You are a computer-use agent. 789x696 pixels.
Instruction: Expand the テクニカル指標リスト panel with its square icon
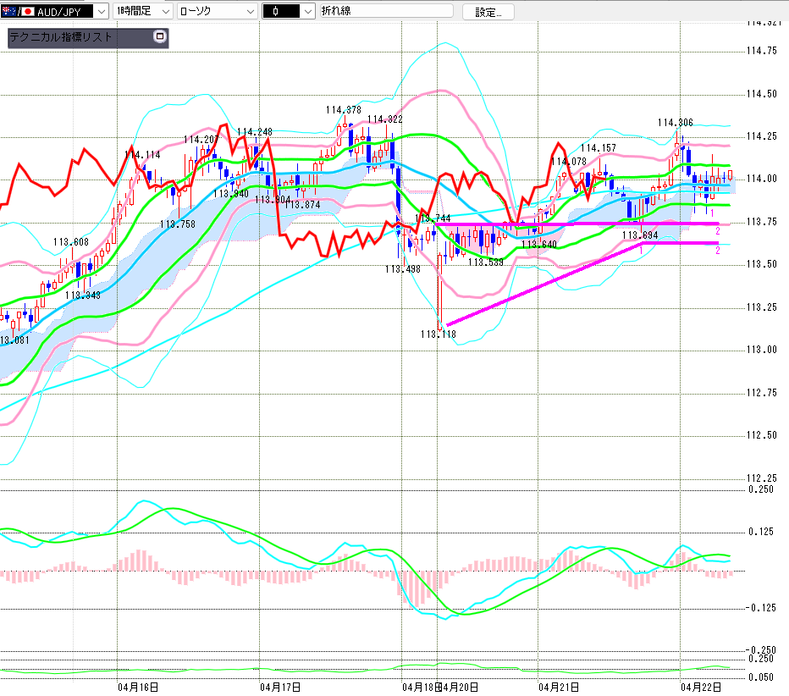click(159, 37)
